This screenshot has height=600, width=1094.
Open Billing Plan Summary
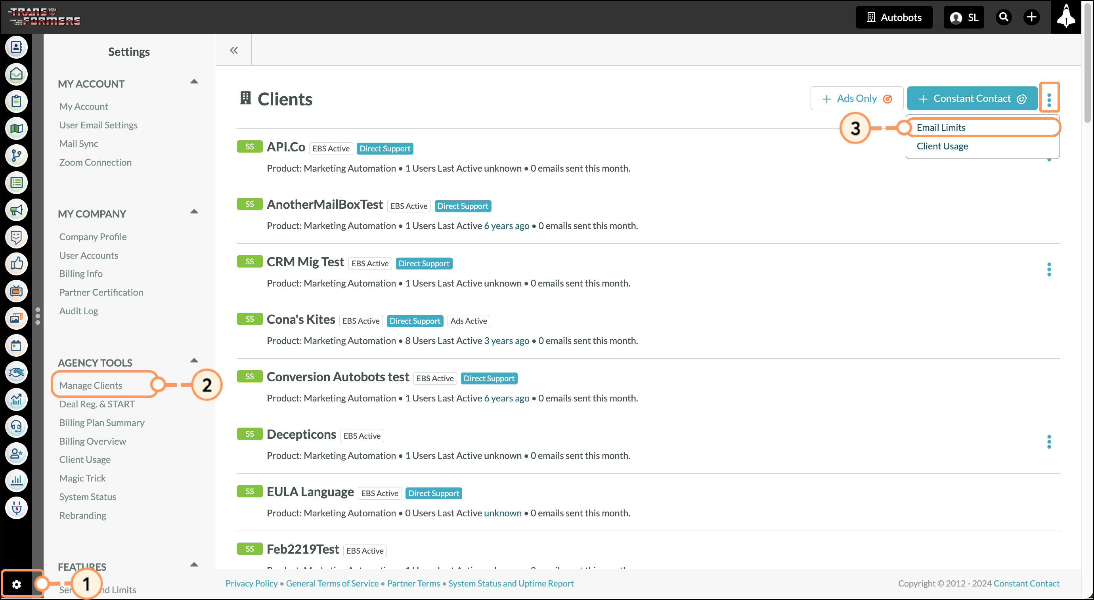(x=101, y=422)
